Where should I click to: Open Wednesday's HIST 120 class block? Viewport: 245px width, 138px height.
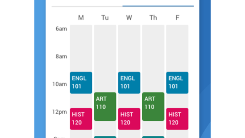(x=129, y=119)
